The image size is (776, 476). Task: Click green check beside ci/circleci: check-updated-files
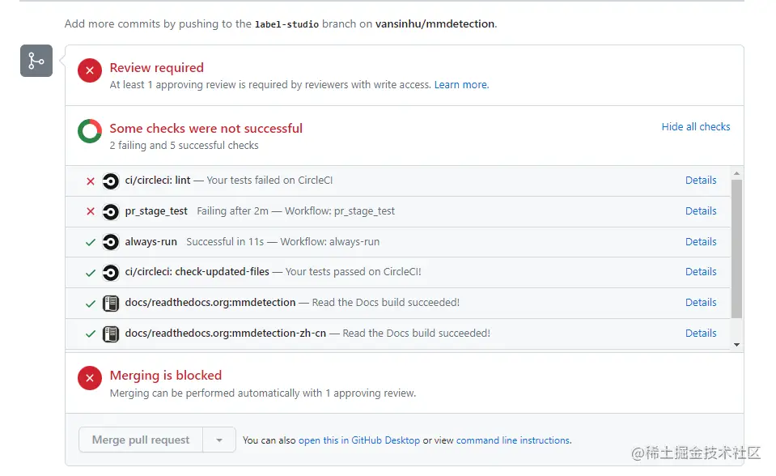[x=91, y=273]
